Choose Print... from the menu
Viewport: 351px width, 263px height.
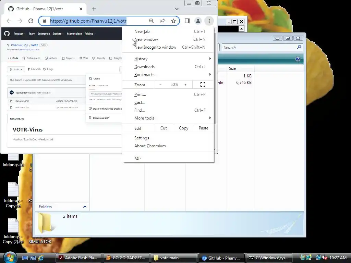[x=168, y=95]
